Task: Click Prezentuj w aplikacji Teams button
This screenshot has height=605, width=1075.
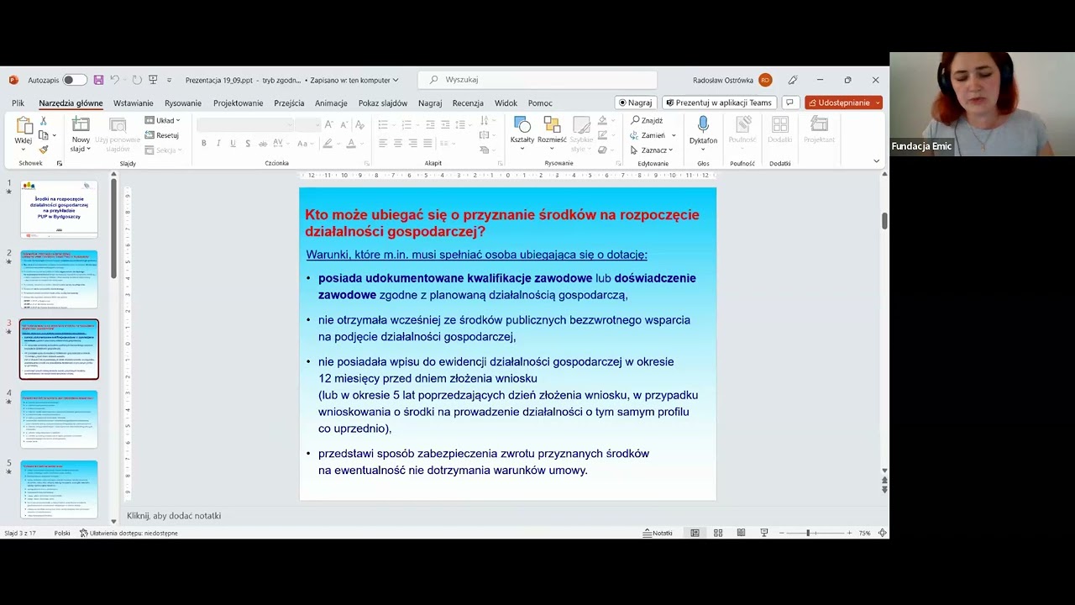Action: pos(719,103)
